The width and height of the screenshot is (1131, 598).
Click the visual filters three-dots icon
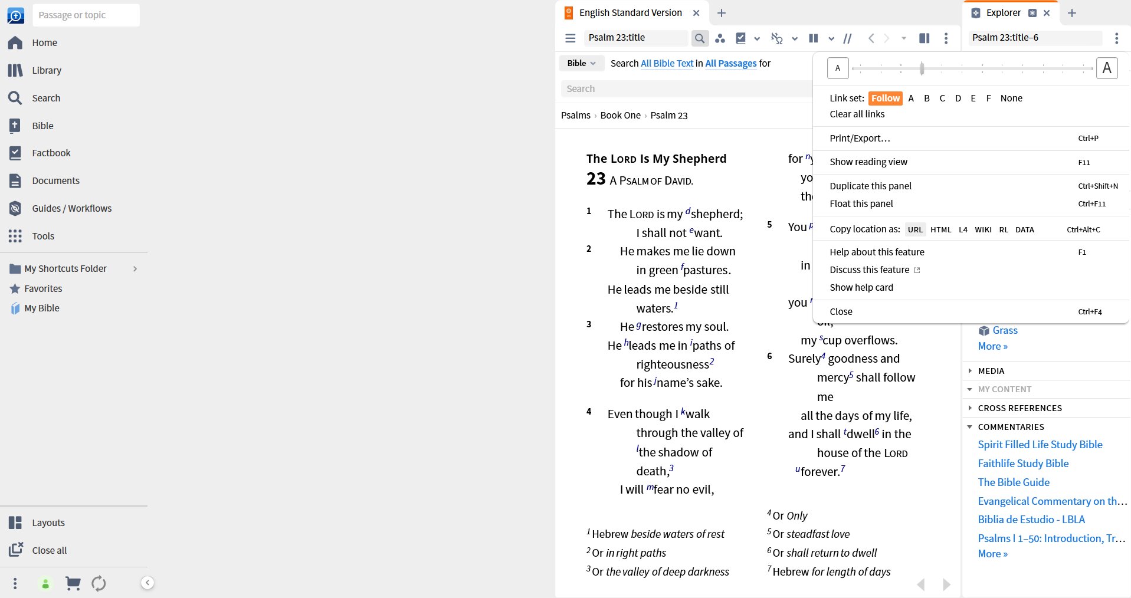pos(720,38)
